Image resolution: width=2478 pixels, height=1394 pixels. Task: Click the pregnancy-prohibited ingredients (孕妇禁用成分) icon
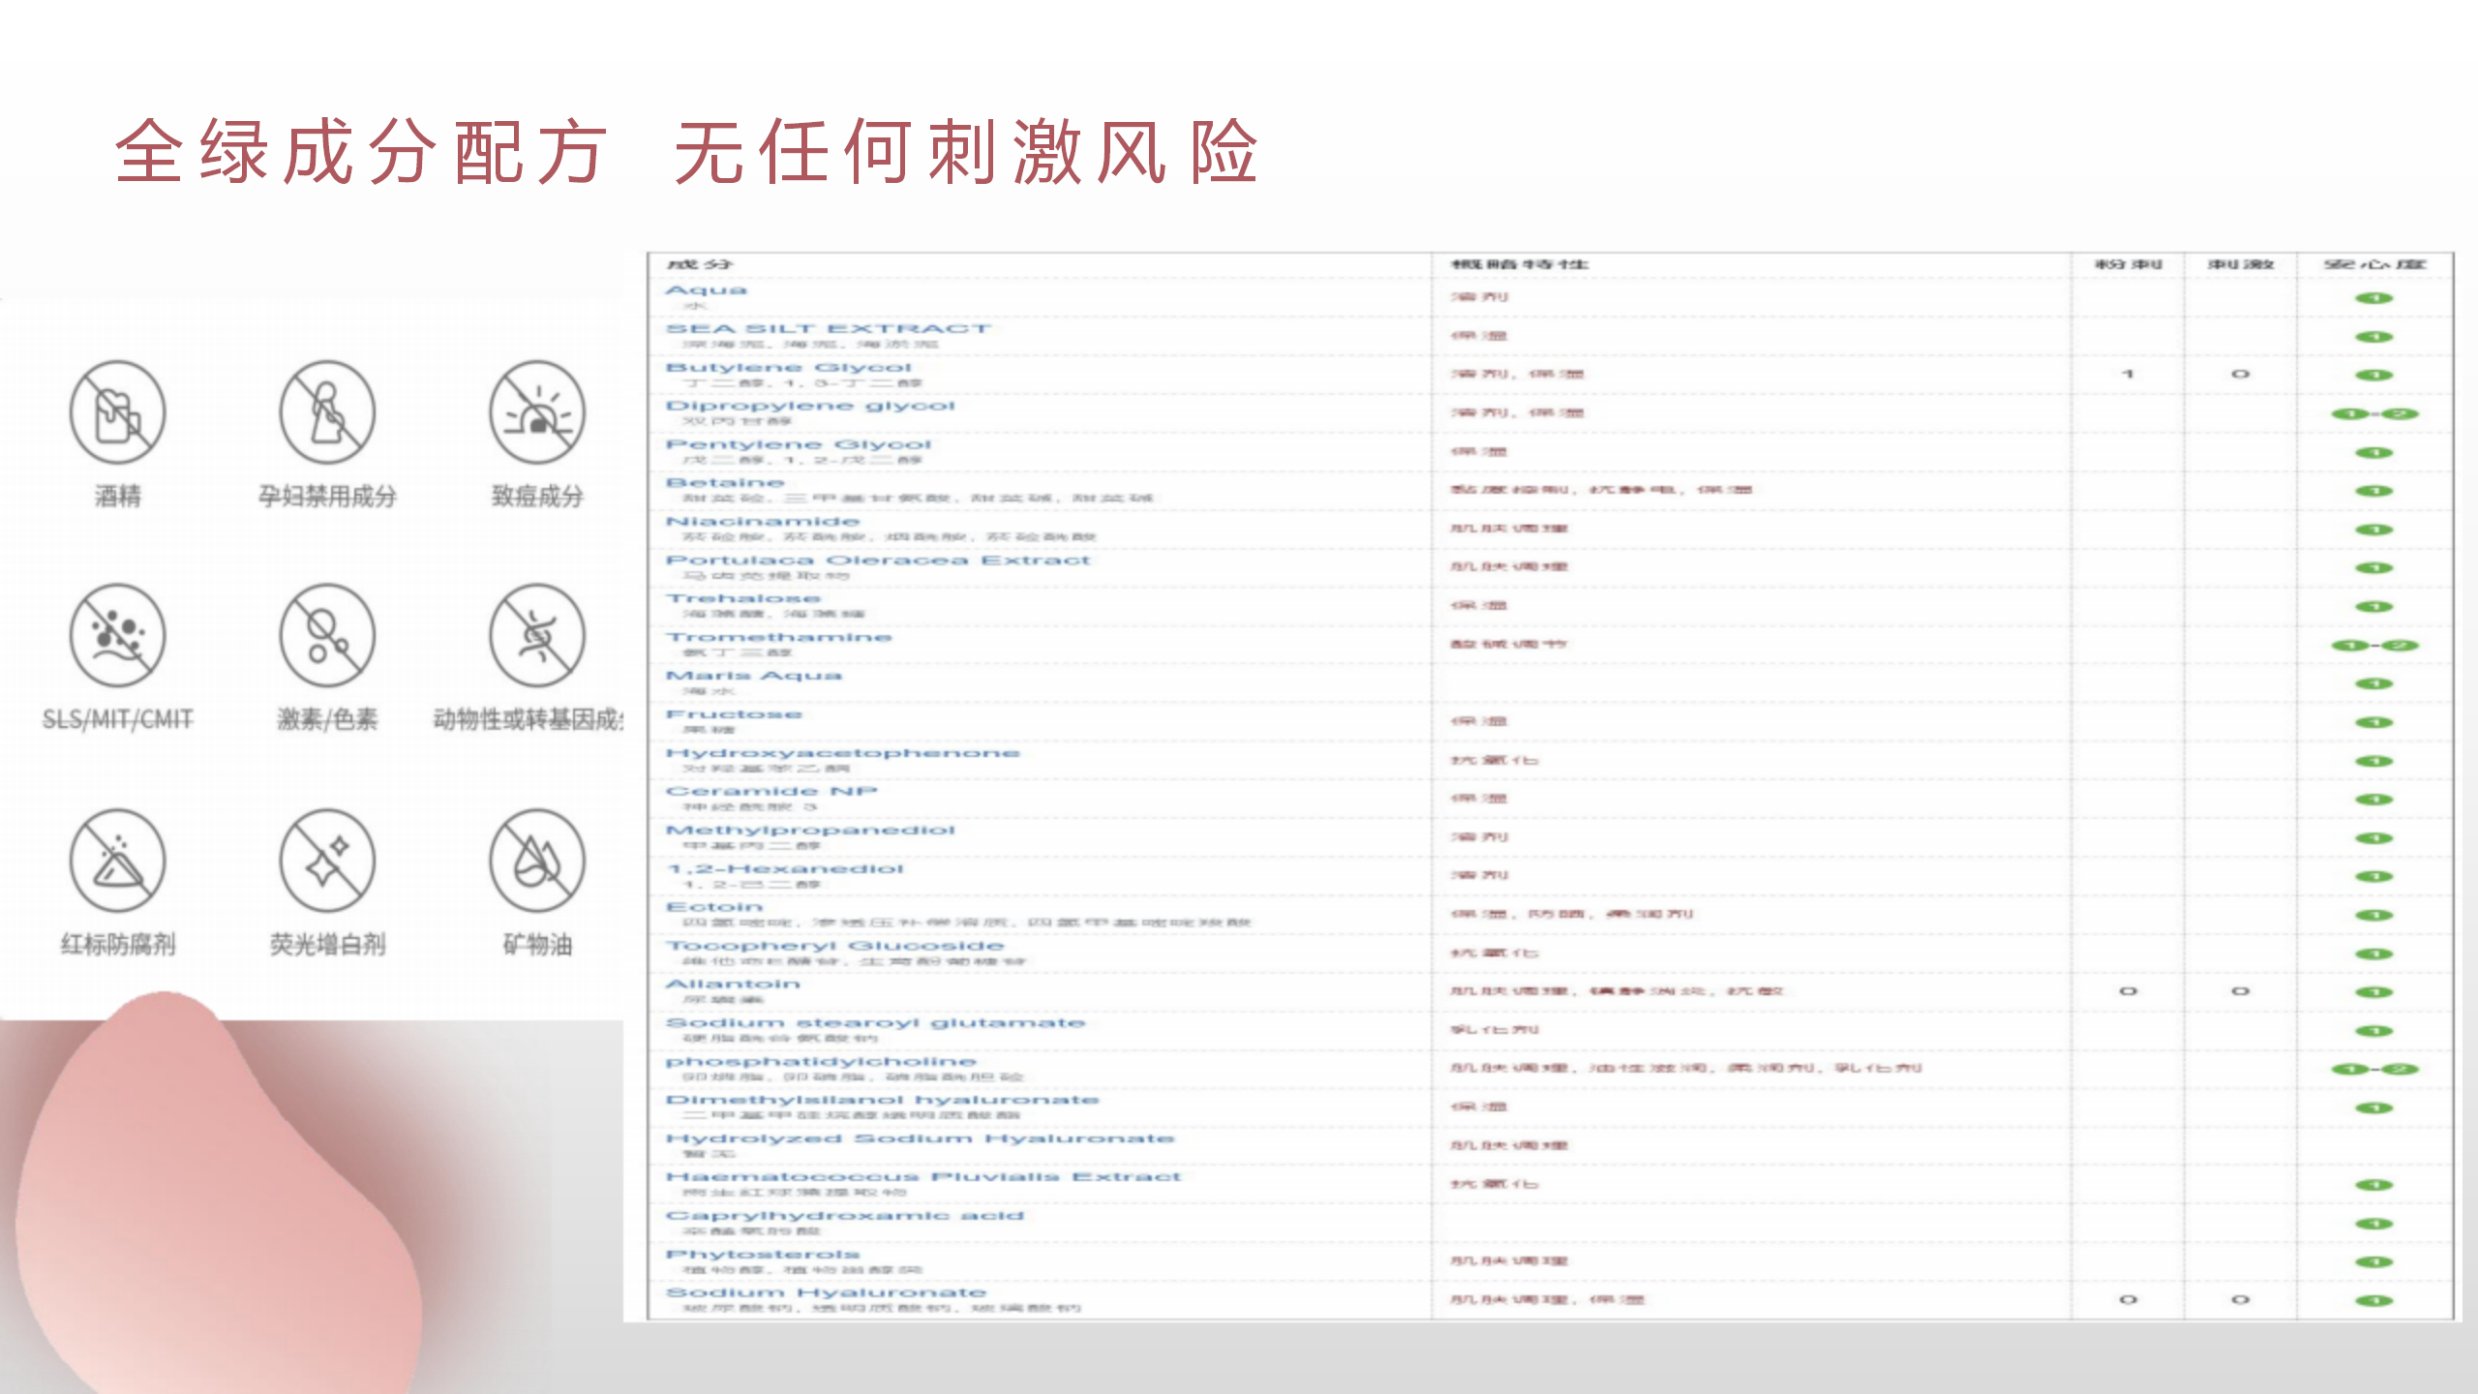click(327, 413)
